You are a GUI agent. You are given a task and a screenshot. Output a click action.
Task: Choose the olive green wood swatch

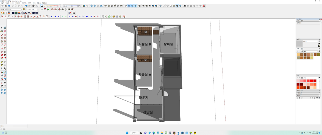pyautogui.click(x=319, y=54)
